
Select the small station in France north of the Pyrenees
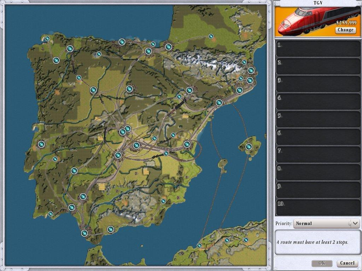211,36
